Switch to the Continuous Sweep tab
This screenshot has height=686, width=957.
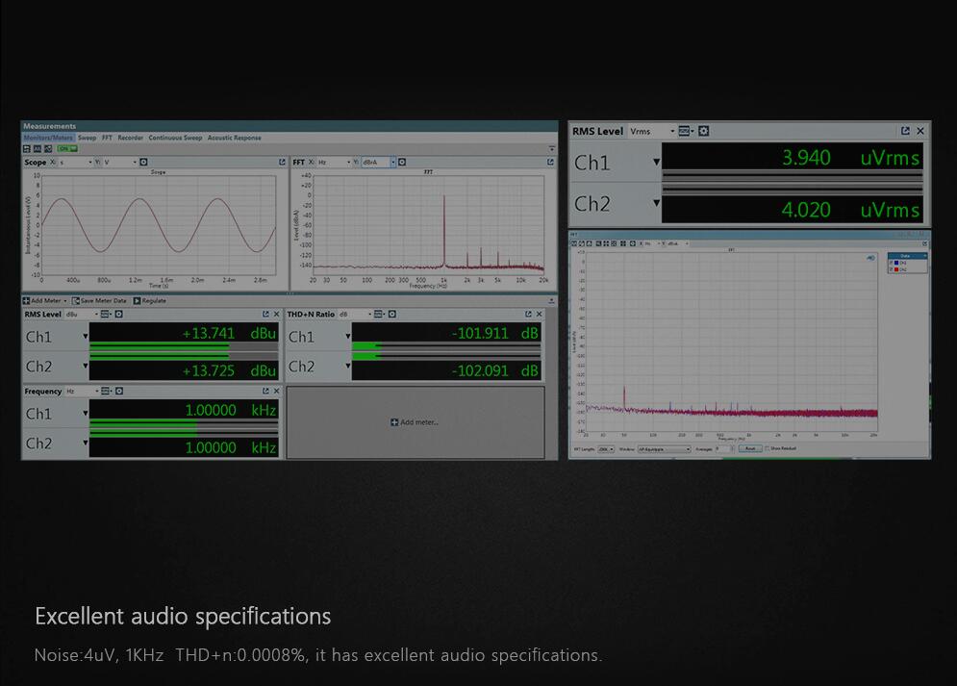pos(175,138)
